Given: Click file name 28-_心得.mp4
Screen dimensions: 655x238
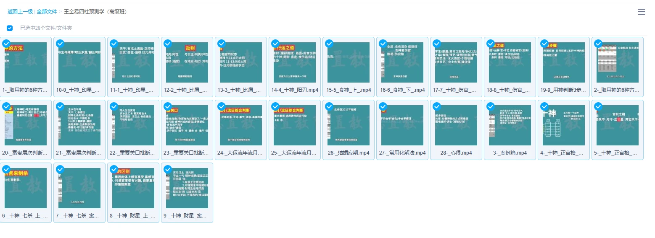Looking at the screenshot, I should pyautogui.click(x=456, y=153).
